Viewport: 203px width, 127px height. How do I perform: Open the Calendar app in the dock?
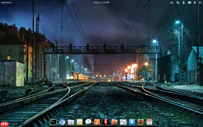(149, 122)
